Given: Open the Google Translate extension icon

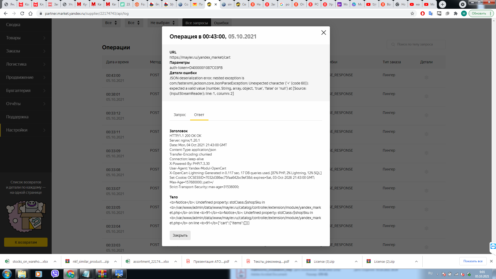Looking at the screenshot, I should coord(431,13).
